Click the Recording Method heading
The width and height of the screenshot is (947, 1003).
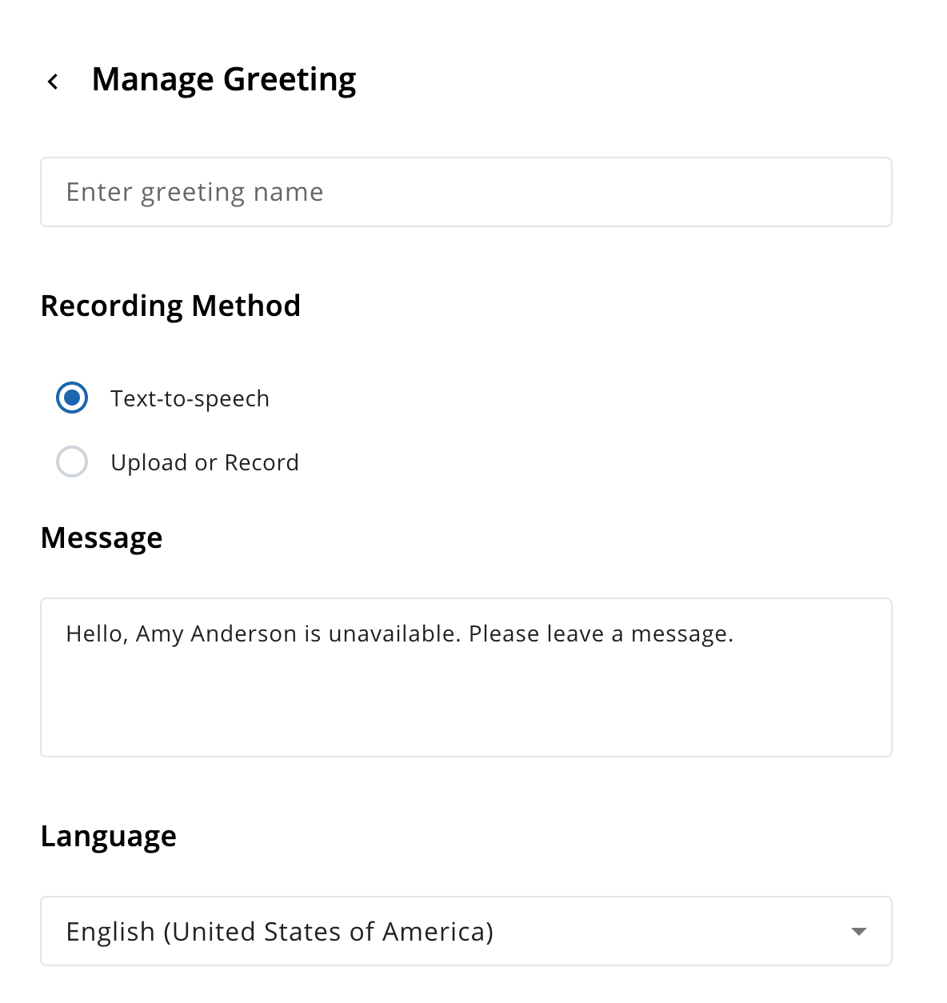pos(170,306)
